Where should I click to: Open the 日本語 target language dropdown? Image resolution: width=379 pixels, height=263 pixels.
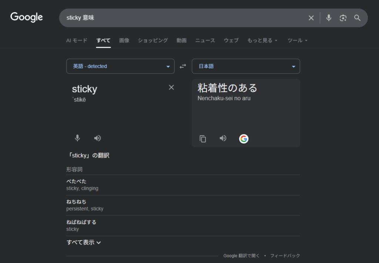tap(246, 66)
